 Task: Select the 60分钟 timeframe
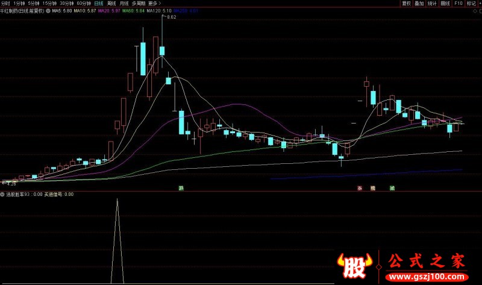tap(84, 4)
